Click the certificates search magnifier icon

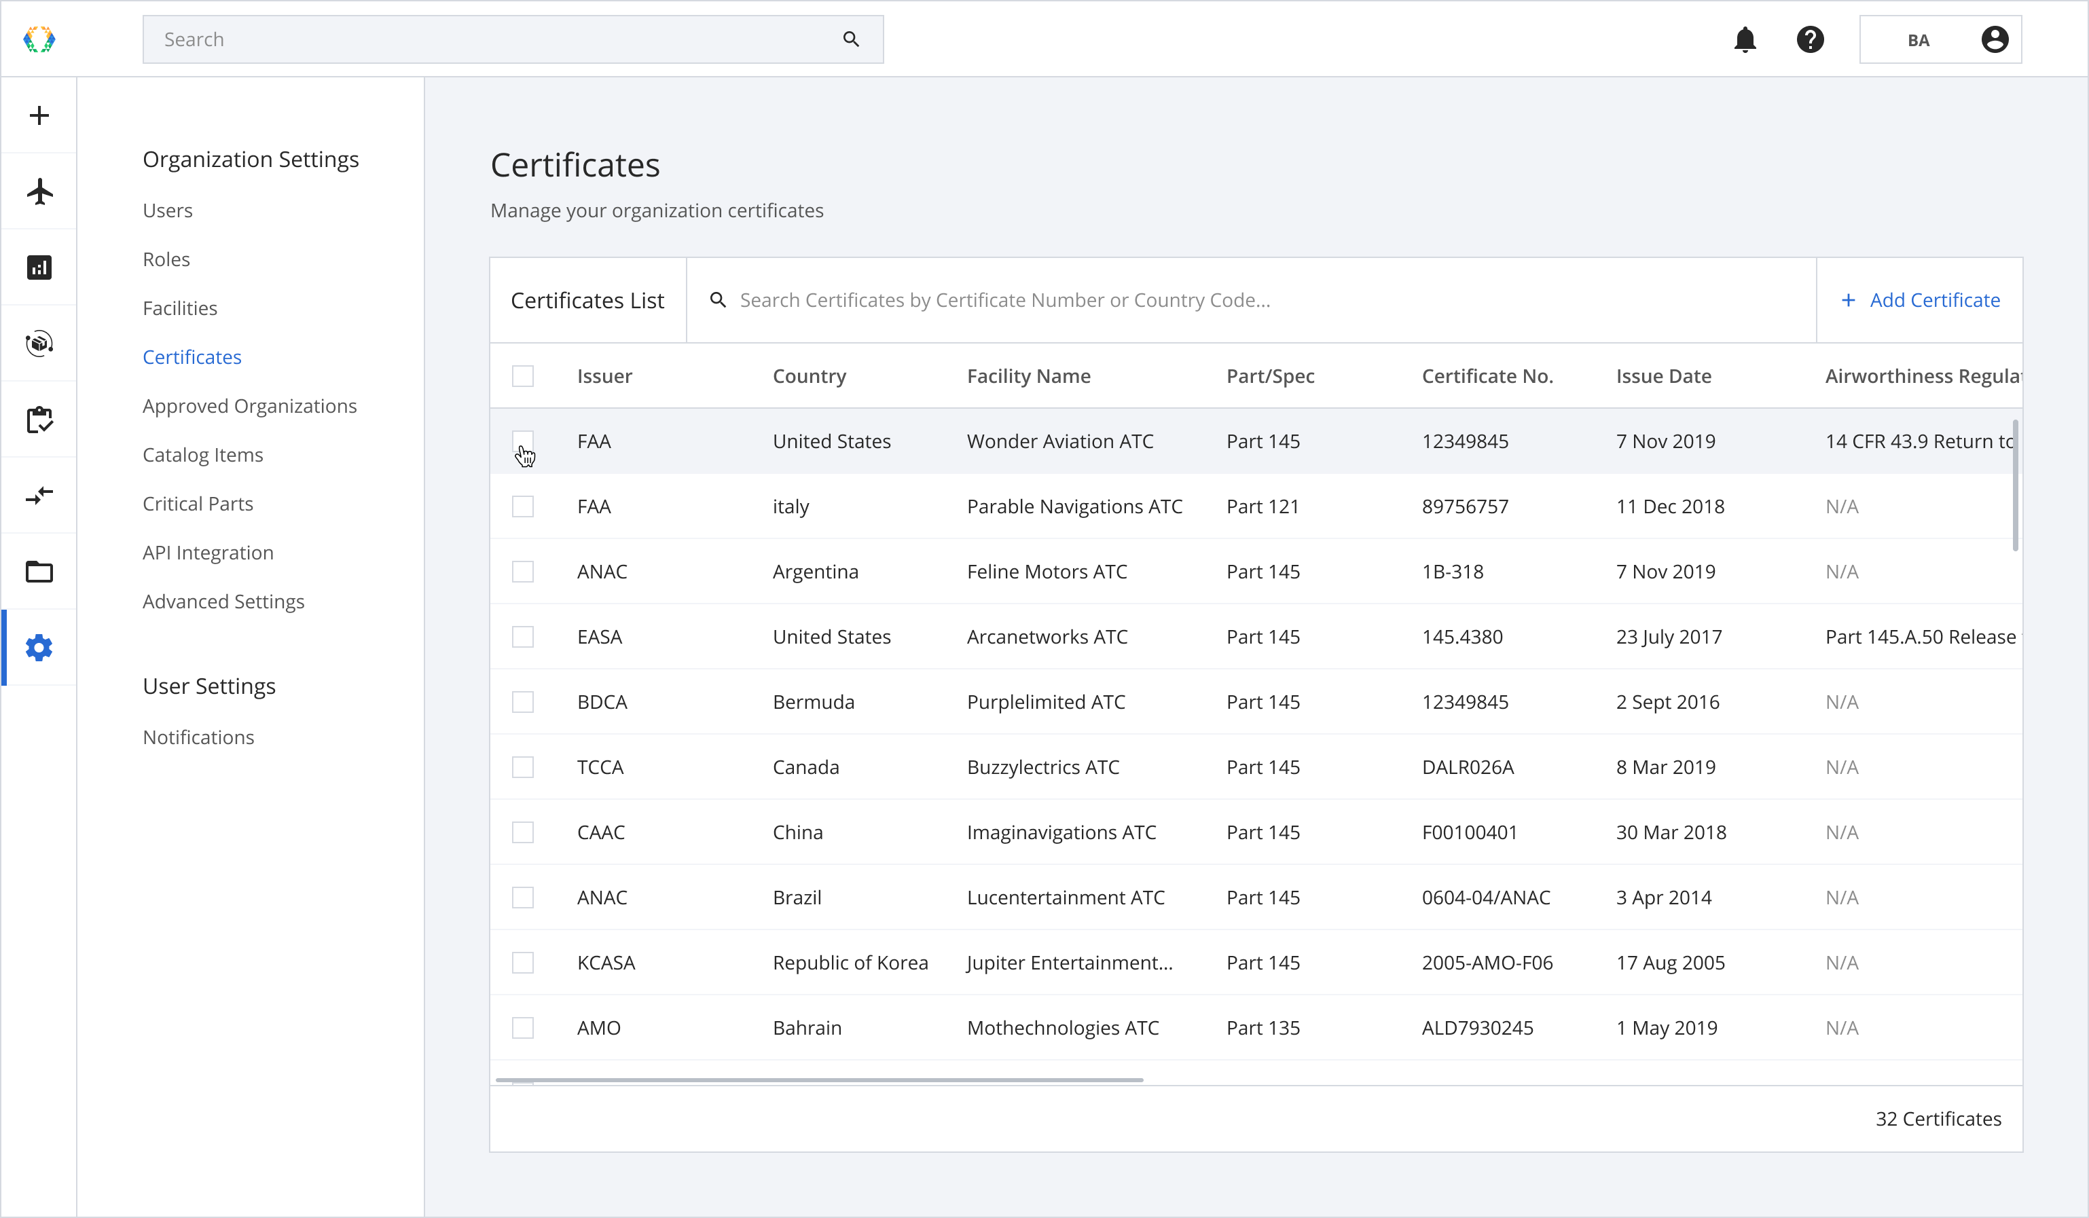point(718,300)
